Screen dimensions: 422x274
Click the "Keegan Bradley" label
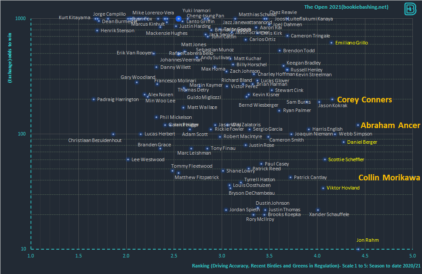coord(304,63)
